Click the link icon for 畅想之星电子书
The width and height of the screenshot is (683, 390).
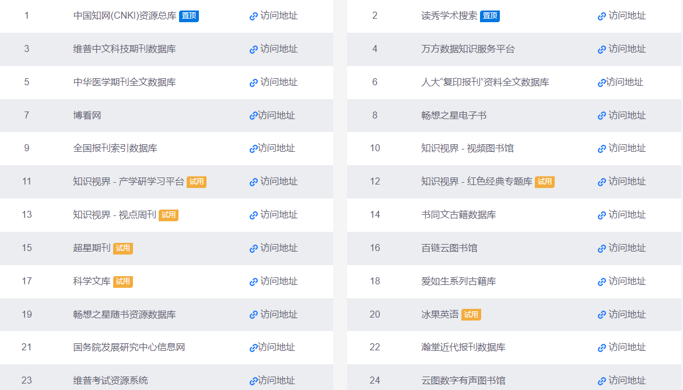coord(601,116)
